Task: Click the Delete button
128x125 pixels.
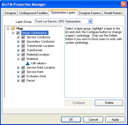Action: pyautogui.click(x=109, y=103)
